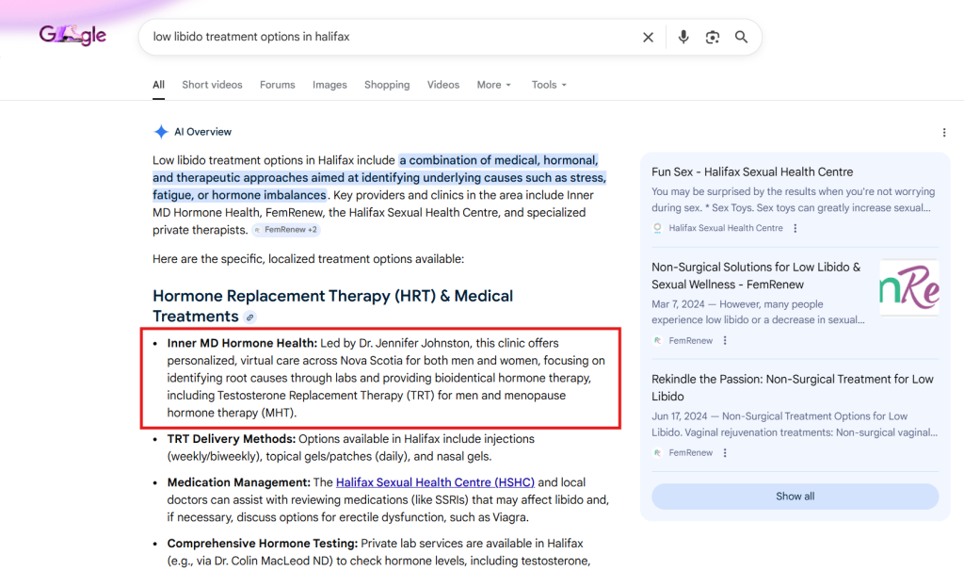
Task: Click the FemRenew favicon in the sidebar
Action: tap(656, 340)
